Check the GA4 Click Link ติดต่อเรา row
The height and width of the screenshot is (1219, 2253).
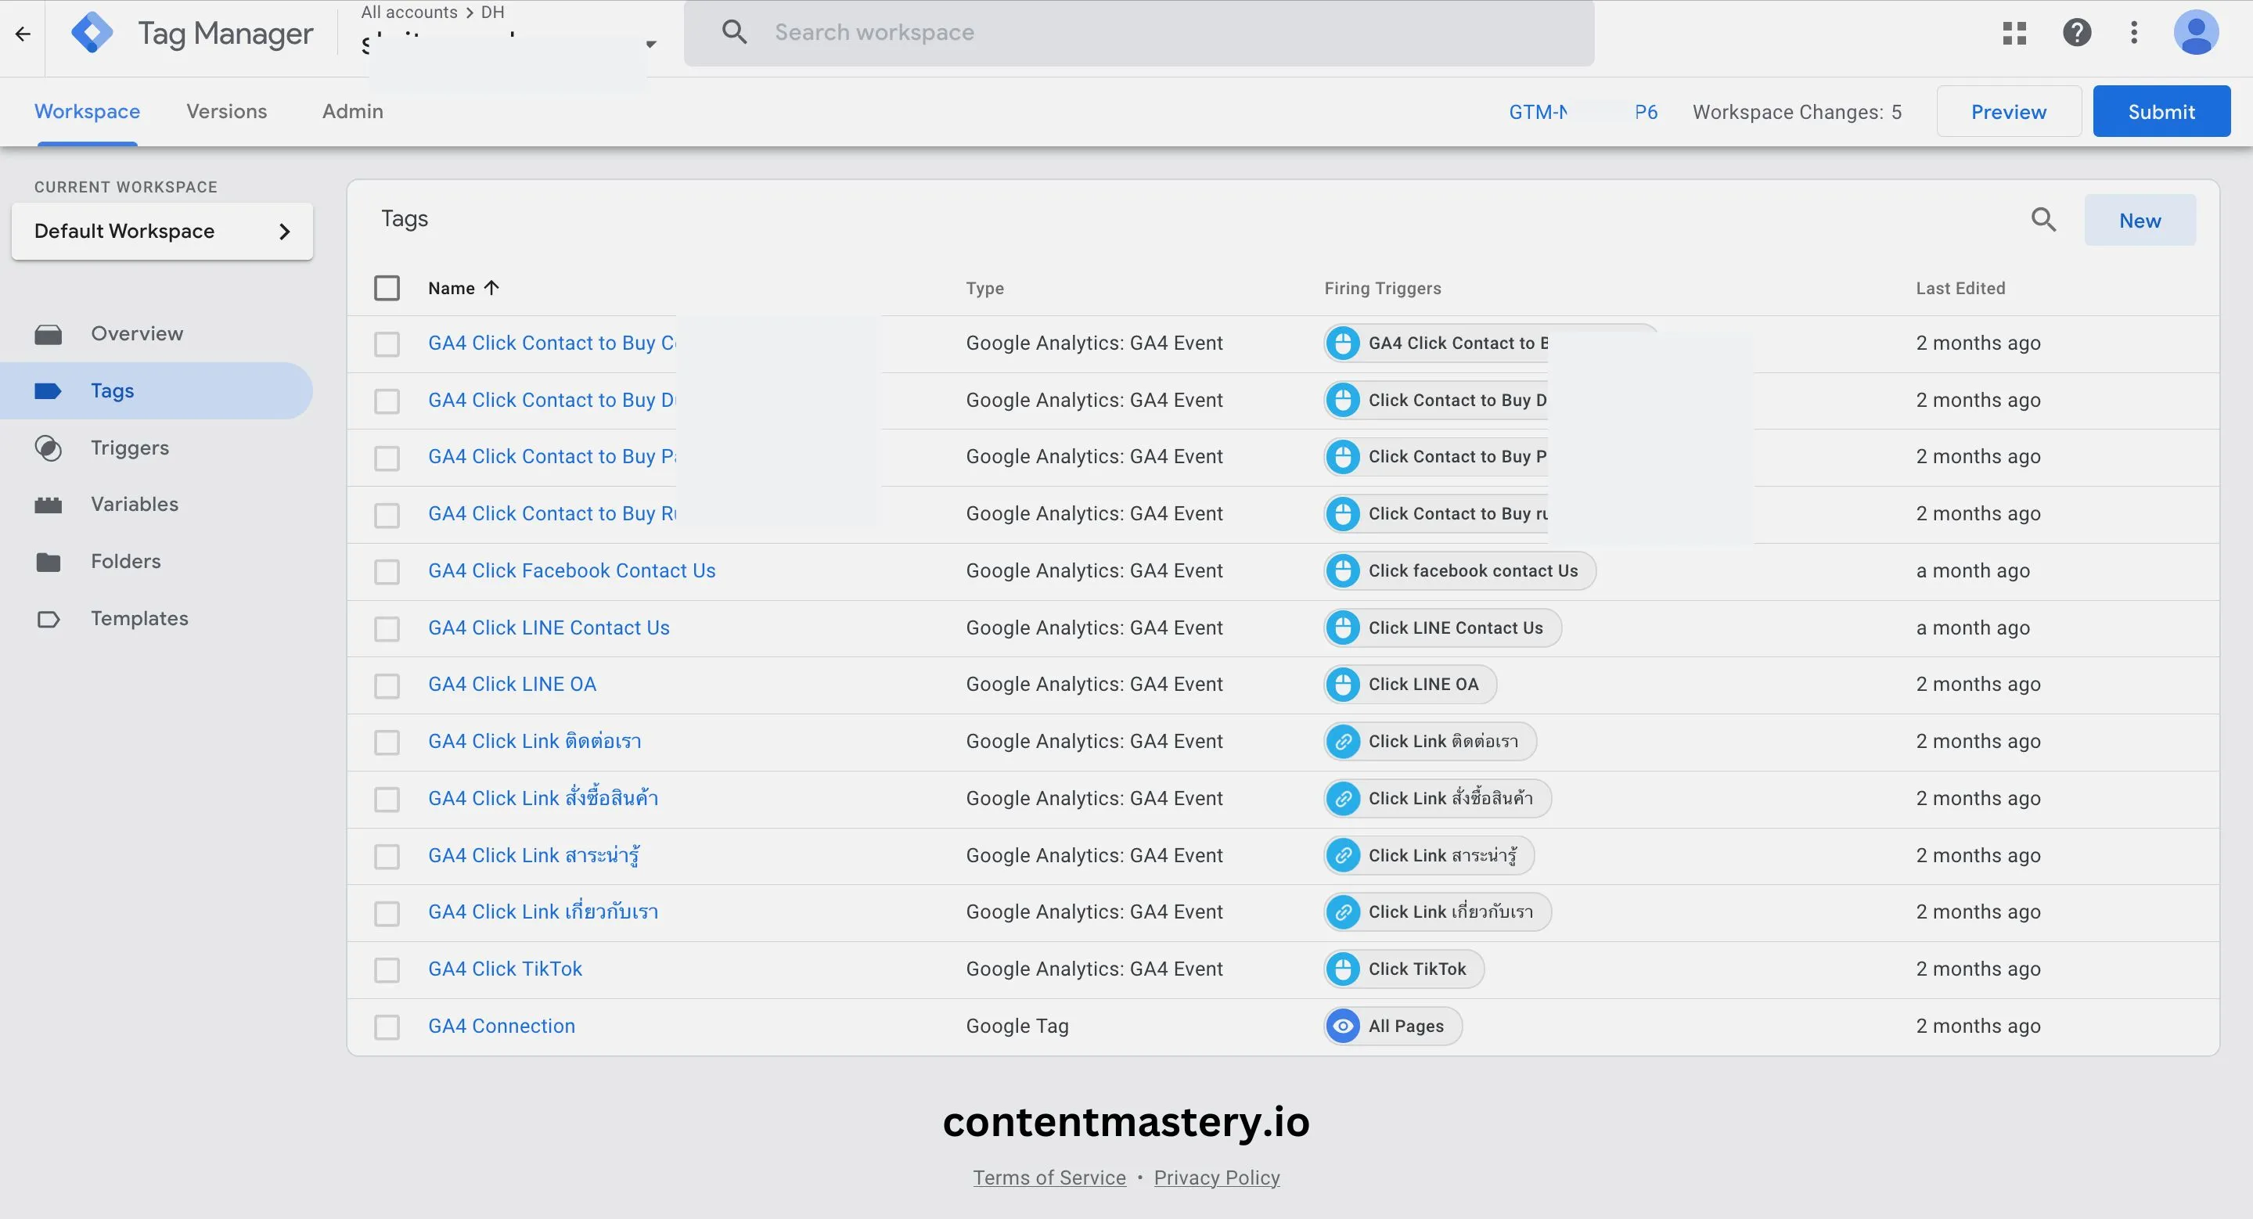pyautogui.click(x=387, y=743)
